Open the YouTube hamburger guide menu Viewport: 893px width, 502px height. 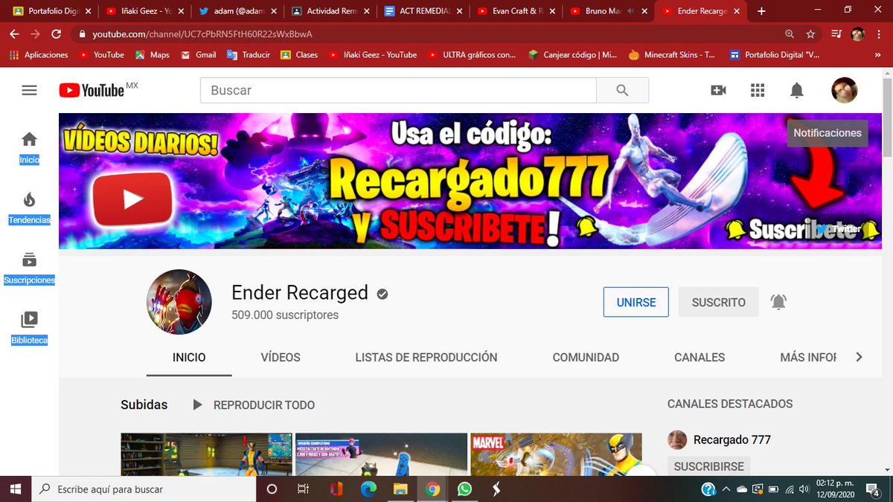coord(29,90)
